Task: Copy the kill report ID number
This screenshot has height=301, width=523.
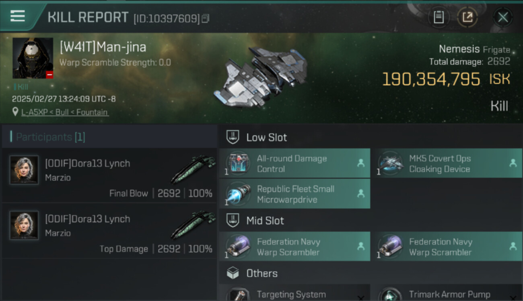Action: pos(206,18)
